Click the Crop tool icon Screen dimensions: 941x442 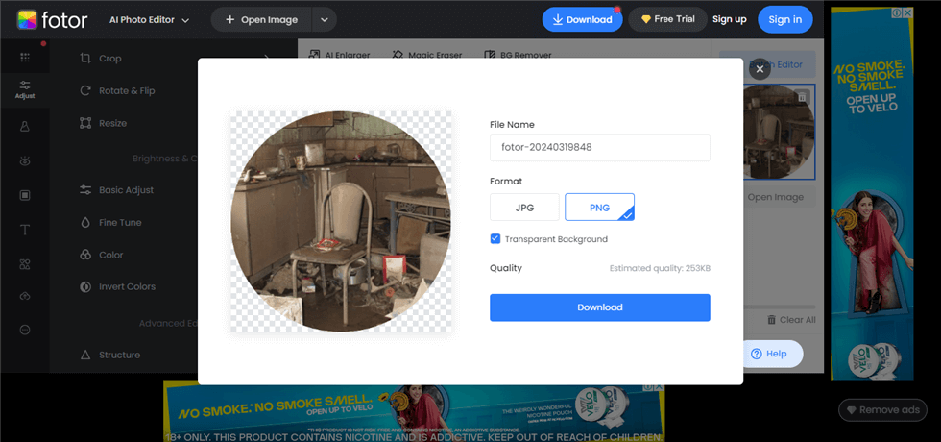[85, 59]
